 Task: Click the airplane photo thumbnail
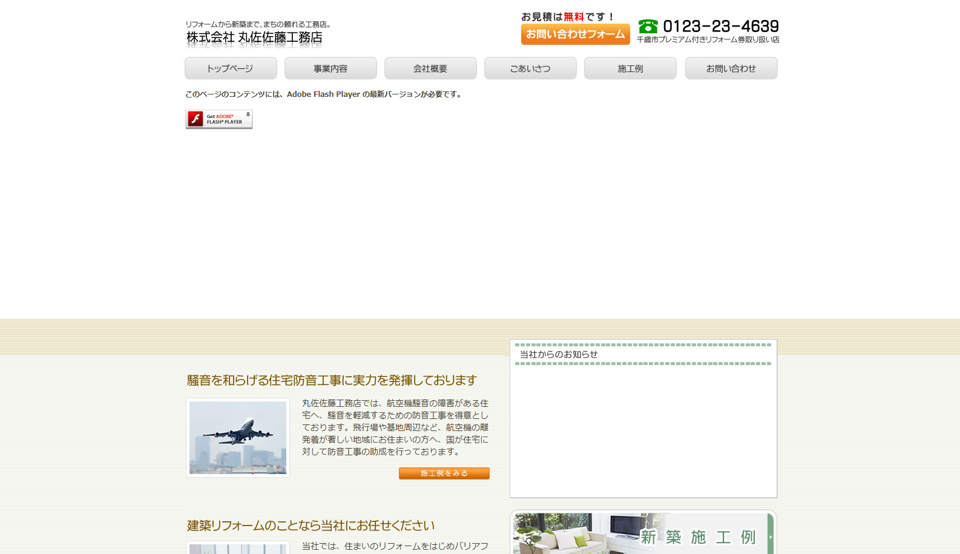point(238,438)
